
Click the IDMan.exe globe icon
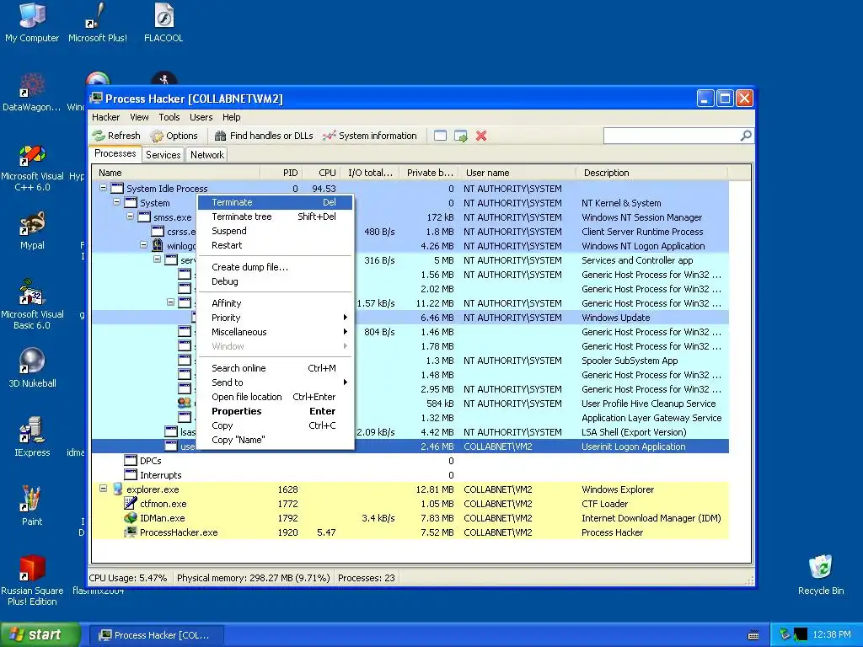[x=131, y=518]
